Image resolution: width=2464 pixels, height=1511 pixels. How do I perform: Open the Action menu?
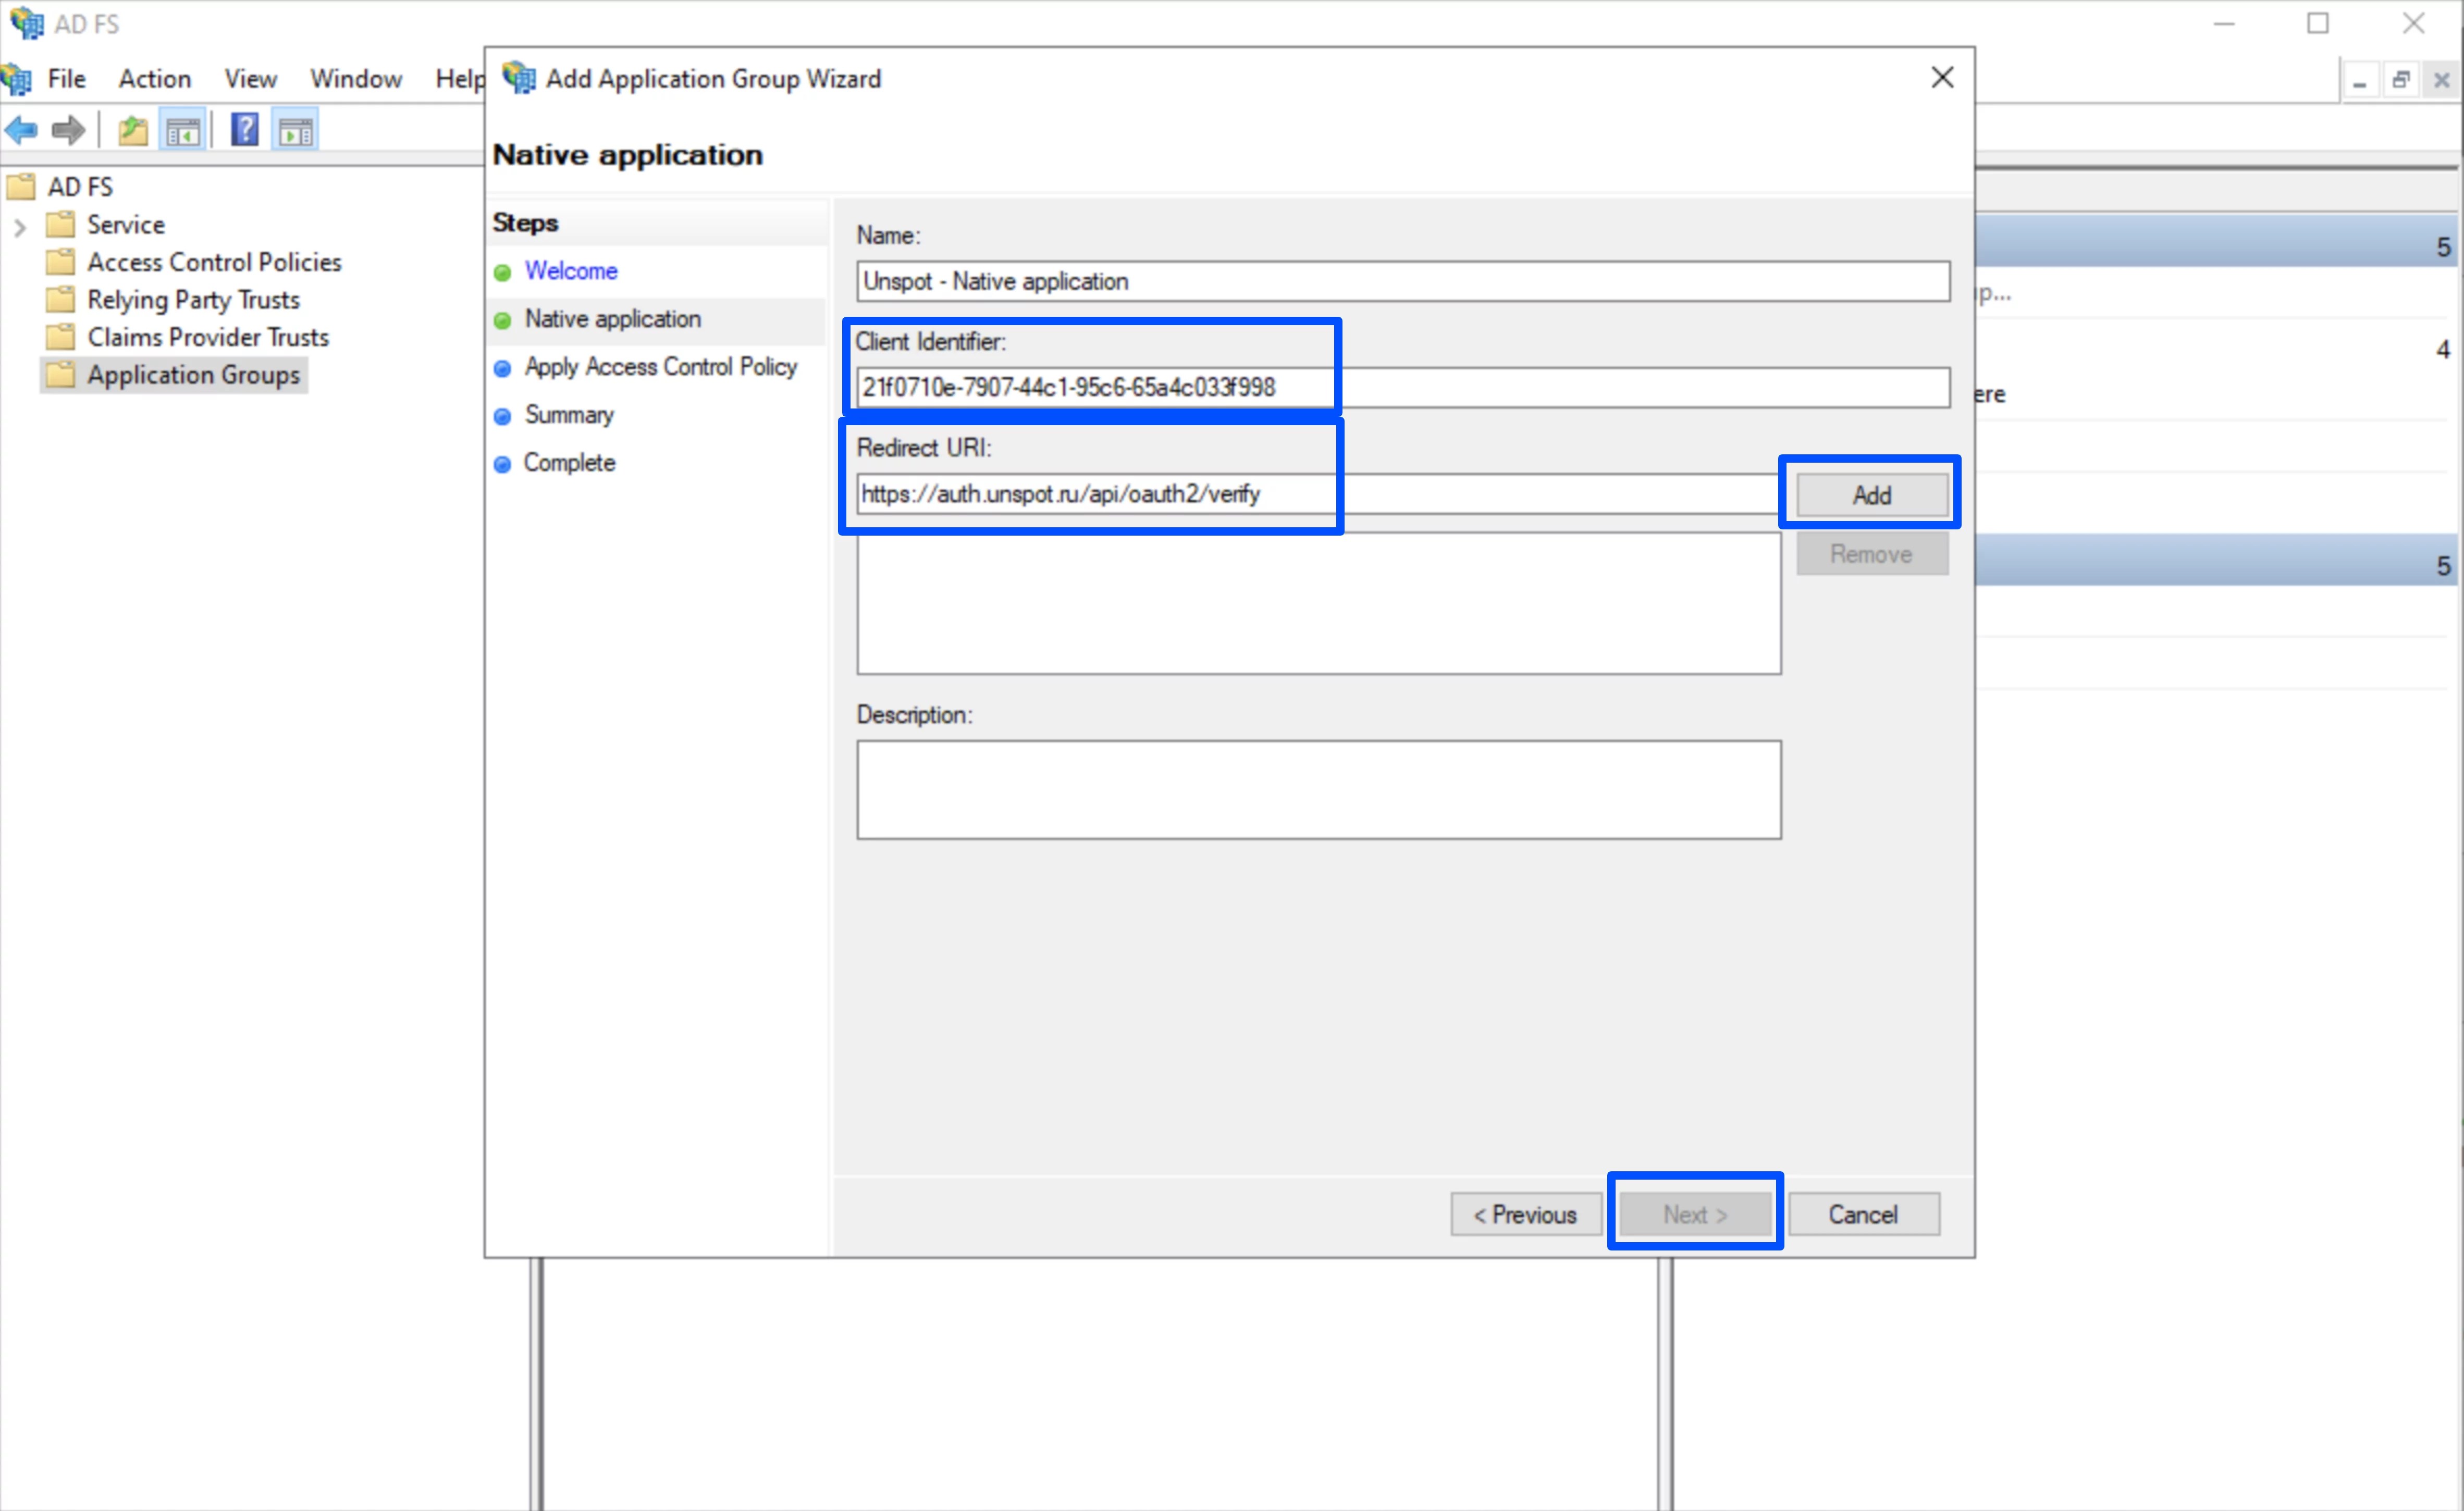coord(154,79)
